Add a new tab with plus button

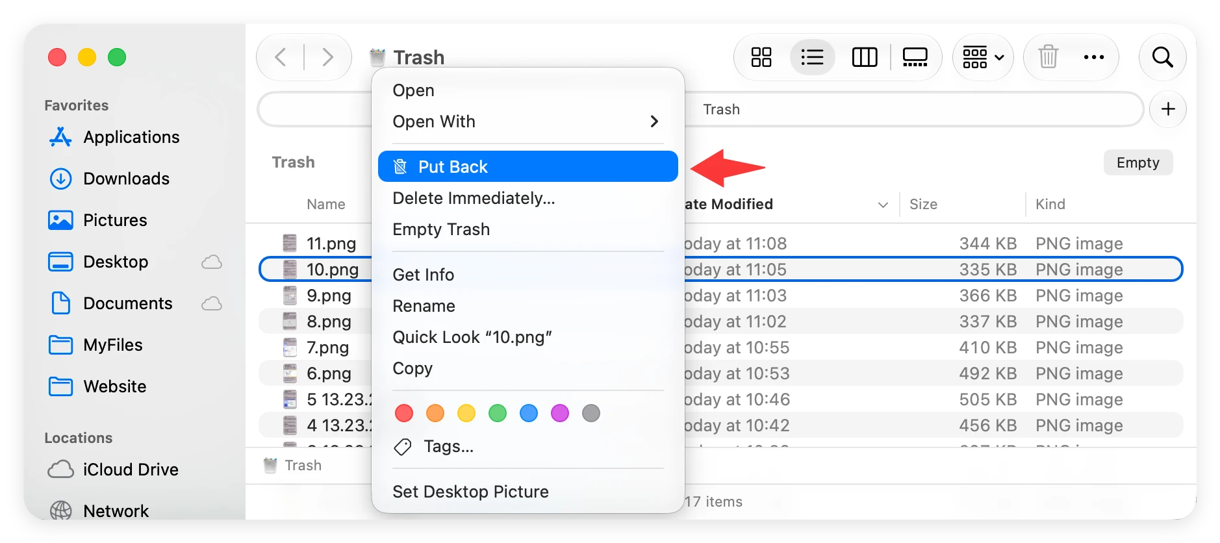[1167, 109]
